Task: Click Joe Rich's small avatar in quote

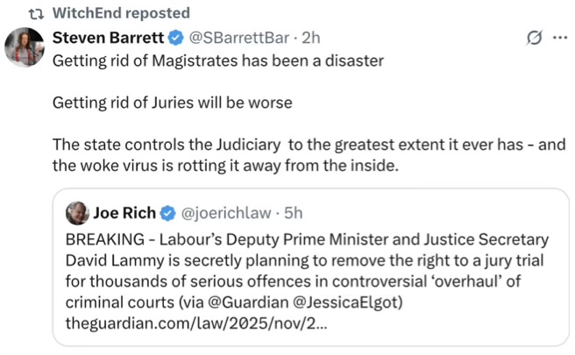Action: point(78,213)
